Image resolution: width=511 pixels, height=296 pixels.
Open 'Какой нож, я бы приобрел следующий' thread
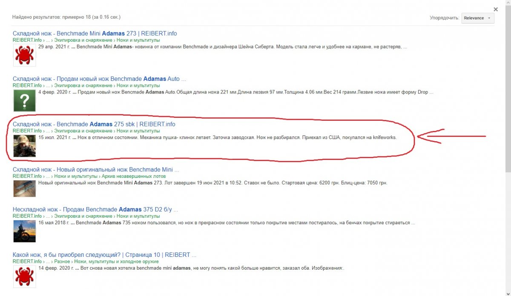point(104,255)
